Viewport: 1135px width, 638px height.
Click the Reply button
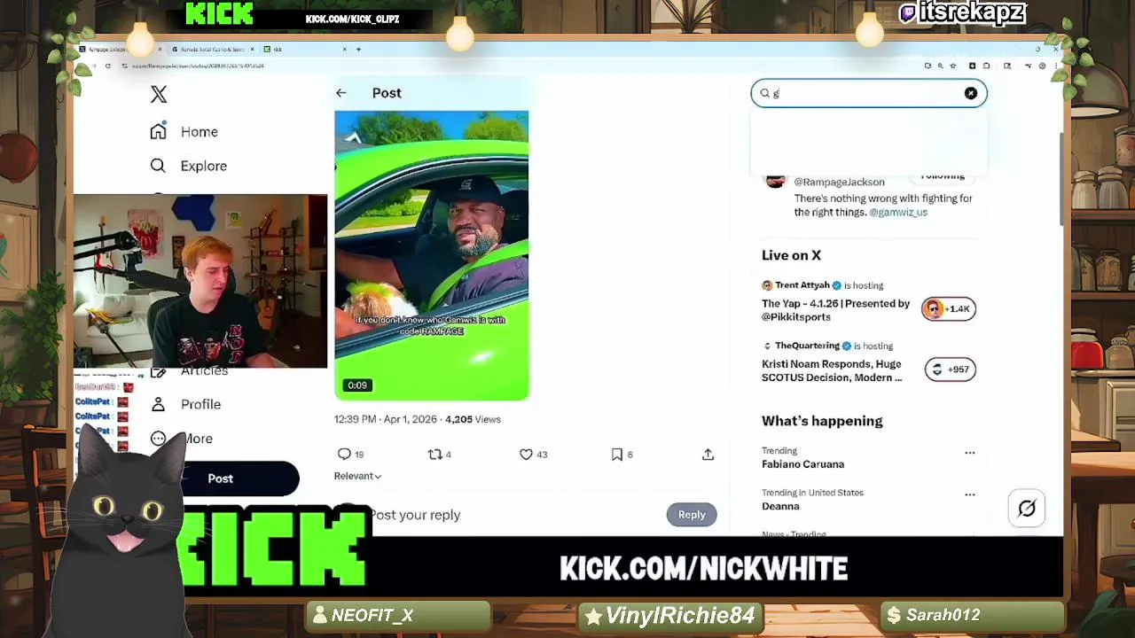click(692, 515)
